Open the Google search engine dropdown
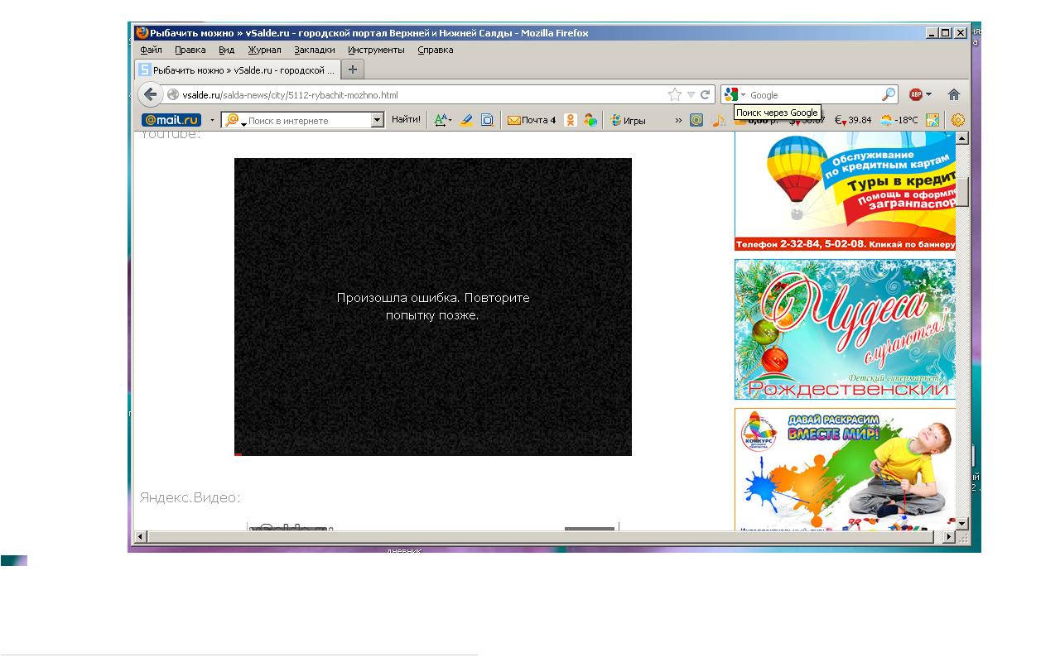The height and width of the screenshot is (662, 1060). (734, 94)
